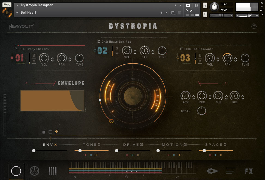Viewport: 265px width, 180px height.
Task: Mute channel 02 Music Box Fog
Action: coord(117,54)
